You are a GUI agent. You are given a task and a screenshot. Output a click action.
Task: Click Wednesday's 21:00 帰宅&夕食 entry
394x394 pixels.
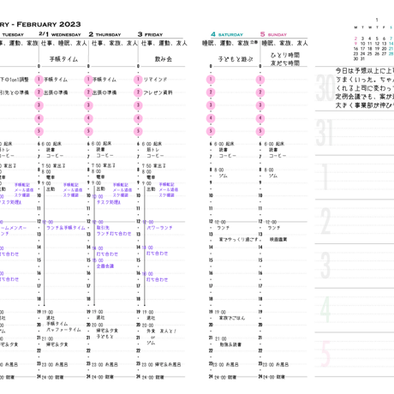click(57, 344)
